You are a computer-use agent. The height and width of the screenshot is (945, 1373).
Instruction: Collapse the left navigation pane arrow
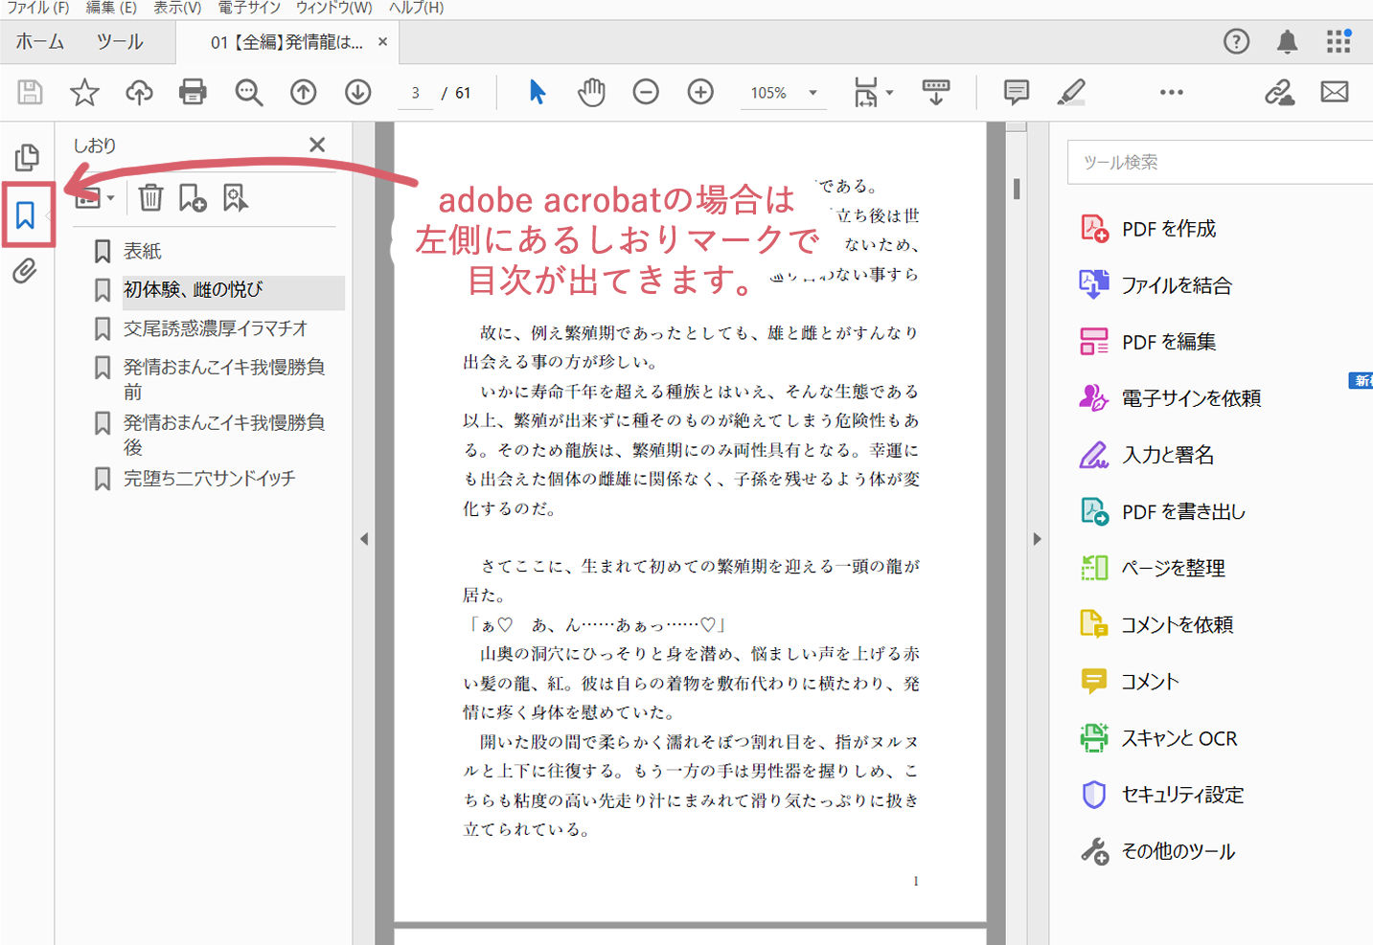[x=364, y=539]
